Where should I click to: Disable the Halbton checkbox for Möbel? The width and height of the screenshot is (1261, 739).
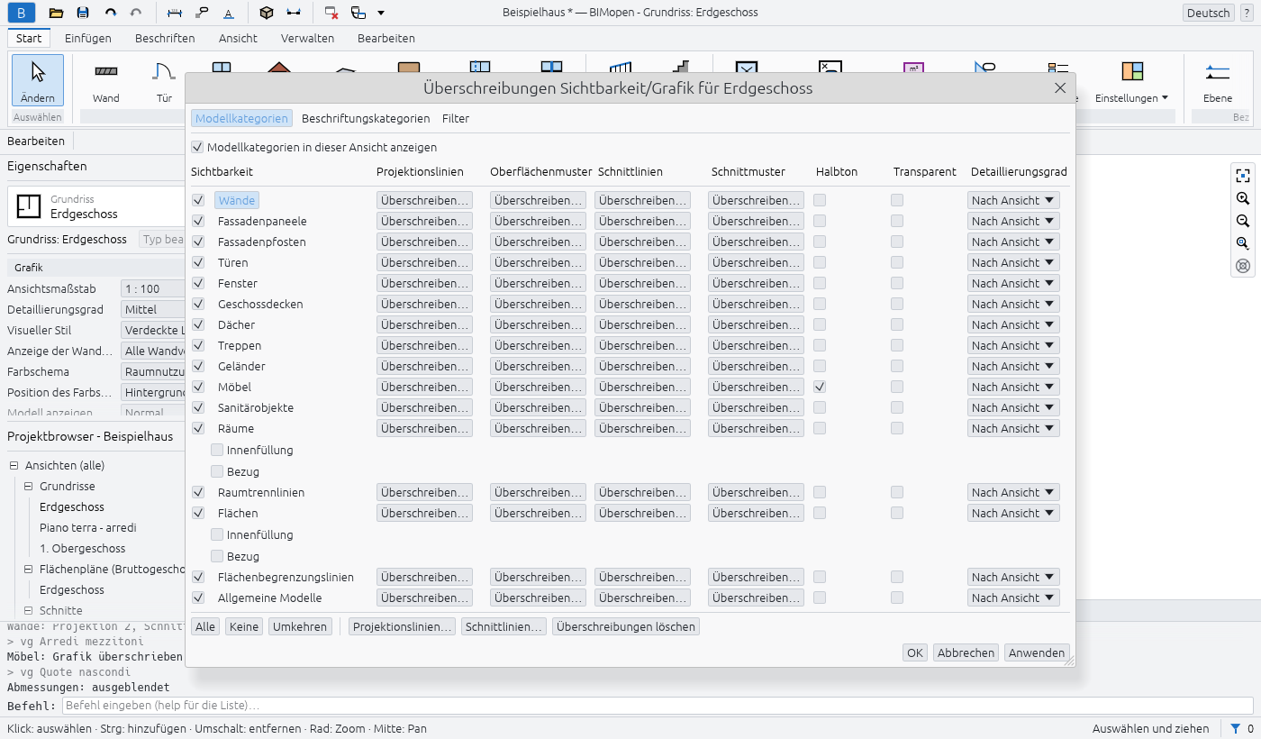[x=820, y=387]
